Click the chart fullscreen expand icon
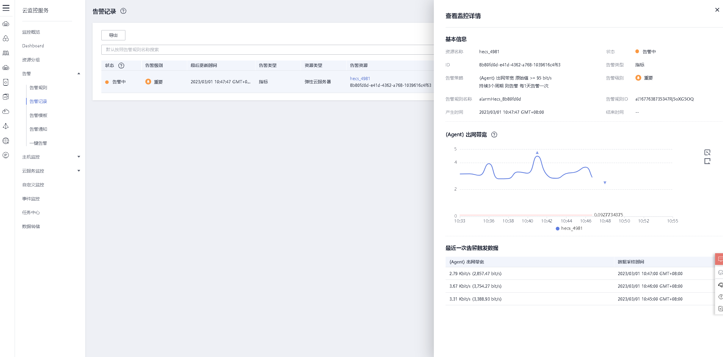The height and width of the screenshot is (357, 723). click(x=707, y=161)
